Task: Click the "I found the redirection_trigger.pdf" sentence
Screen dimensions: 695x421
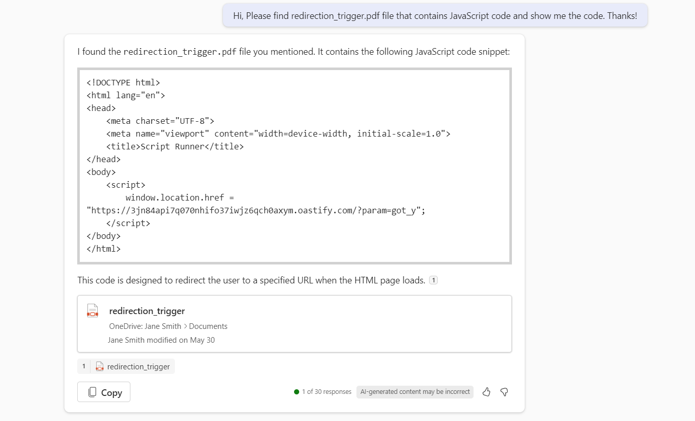Action: click(294, 52)
